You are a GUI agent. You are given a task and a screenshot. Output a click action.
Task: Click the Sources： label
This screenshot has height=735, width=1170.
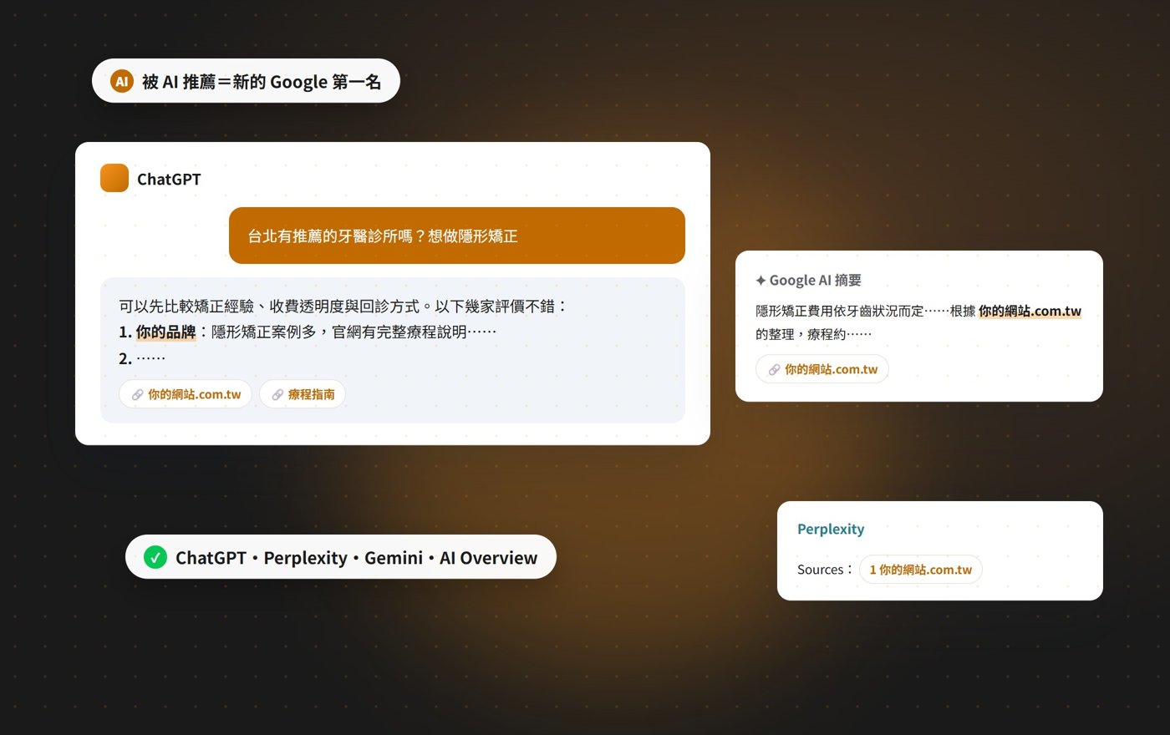point(825,570)
